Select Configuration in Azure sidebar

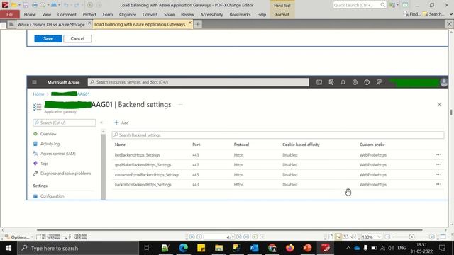click(52, 196)
